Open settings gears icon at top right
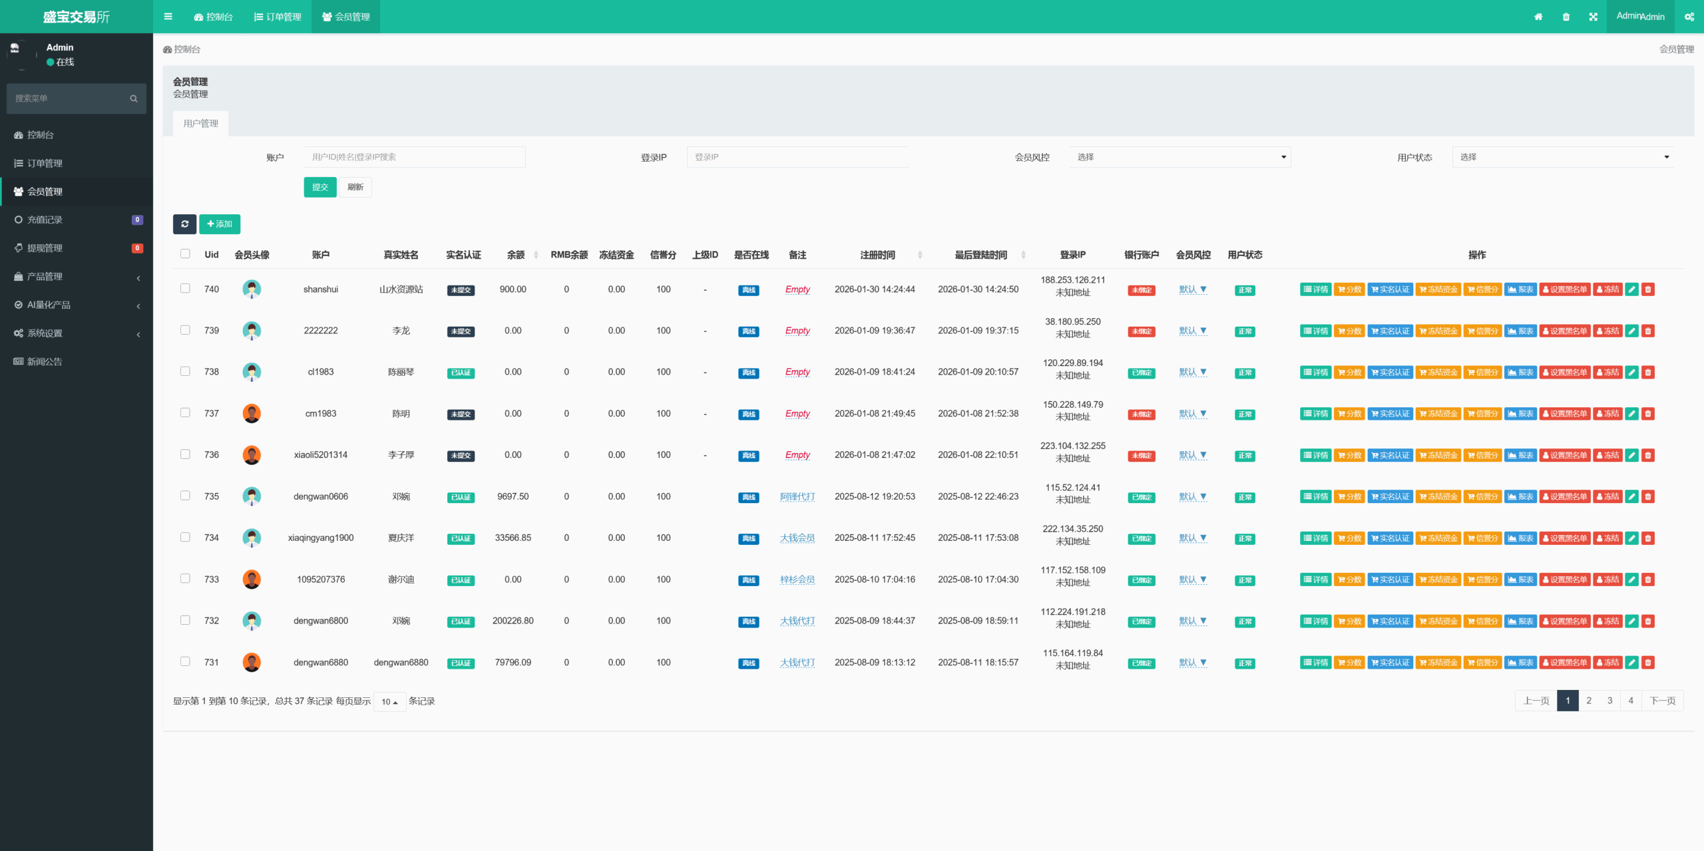Image resolution: width=1704 pixels, height=851 pixels. point(1689,17)
